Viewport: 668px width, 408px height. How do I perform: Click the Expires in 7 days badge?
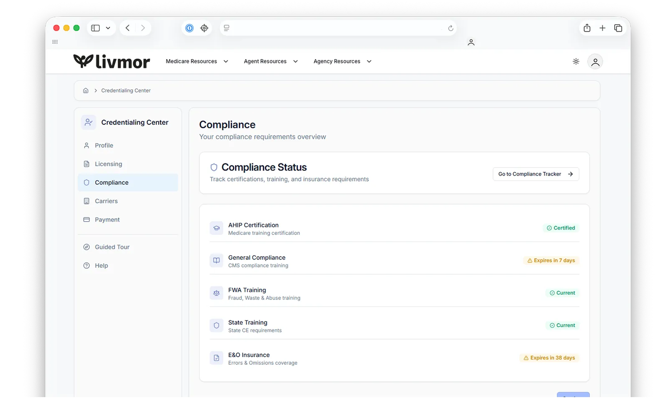point(551,260)
